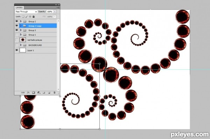Show the red-balls-pxleyes layer
Viewport: 210px width, 139px height.
pos(17,40)
